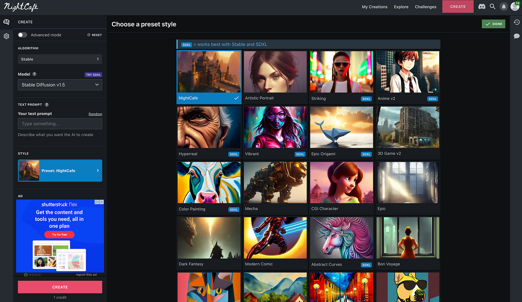The image size is (522, 302).
Task: Go to the Explore menu
Action: click(401, 7)
